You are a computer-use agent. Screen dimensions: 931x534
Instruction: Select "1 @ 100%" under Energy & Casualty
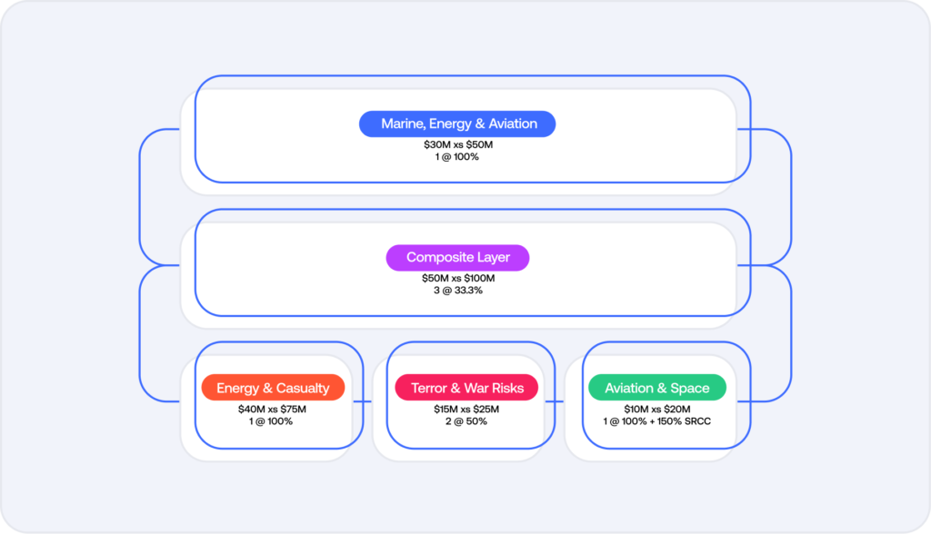coord(272,420)
